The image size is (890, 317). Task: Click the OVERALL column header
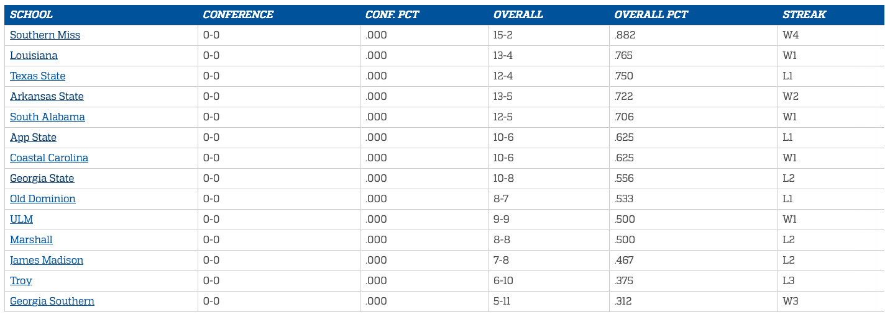518,15
